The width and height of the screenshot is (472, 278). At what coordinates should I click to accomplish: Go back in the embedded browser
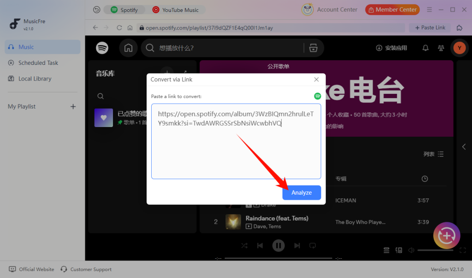click(x=95, y=28)
